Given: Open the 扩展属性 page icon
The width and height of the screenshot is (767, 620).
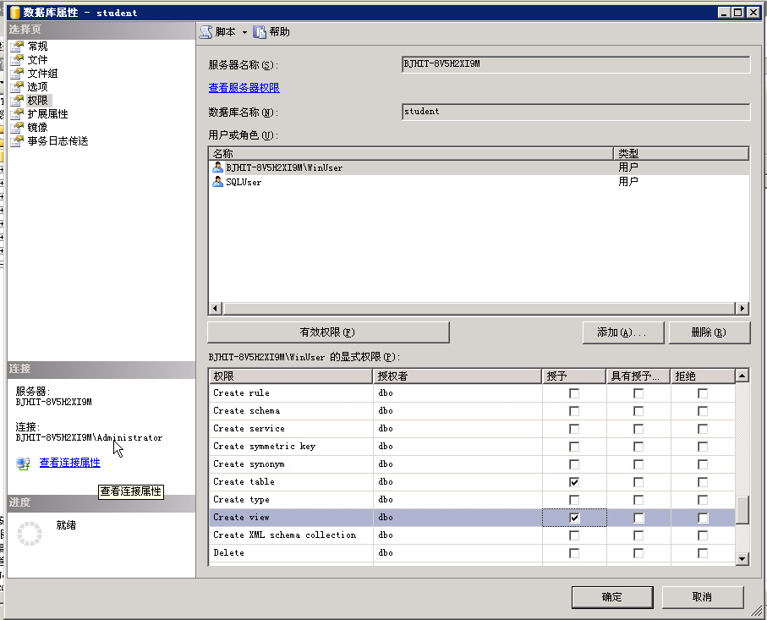Looking at the screenshot, I should (17, 114).
